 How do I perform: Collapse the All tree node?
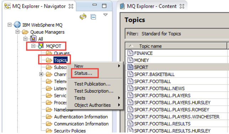25,39
